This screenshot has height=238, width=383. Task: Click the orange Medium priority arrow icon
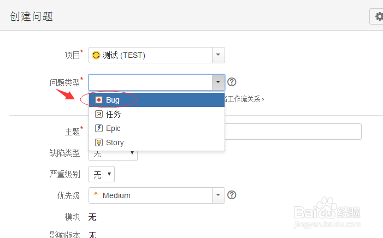96,194
